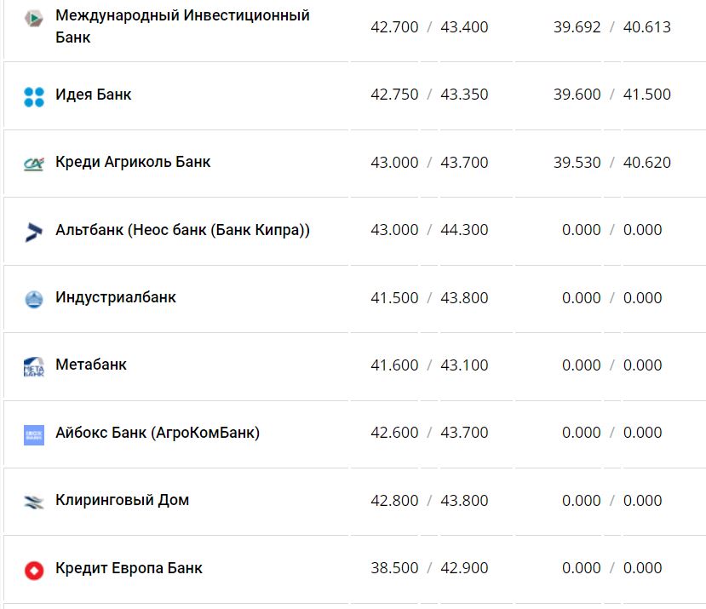Open the Кредит Европа Банк link

coord(129,568)
